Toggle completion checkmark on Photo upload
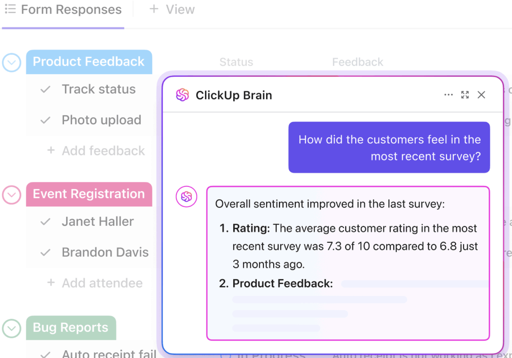512x358 pixels. click(x=45, y=120)
